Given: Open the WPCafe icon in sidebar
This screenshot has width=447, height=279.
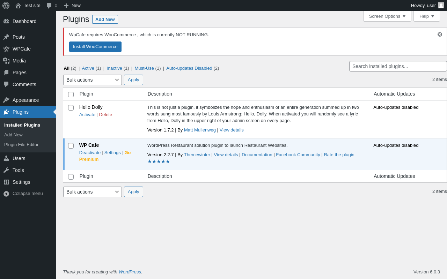Looking at the screenshot, I should (x=6, y=49).
